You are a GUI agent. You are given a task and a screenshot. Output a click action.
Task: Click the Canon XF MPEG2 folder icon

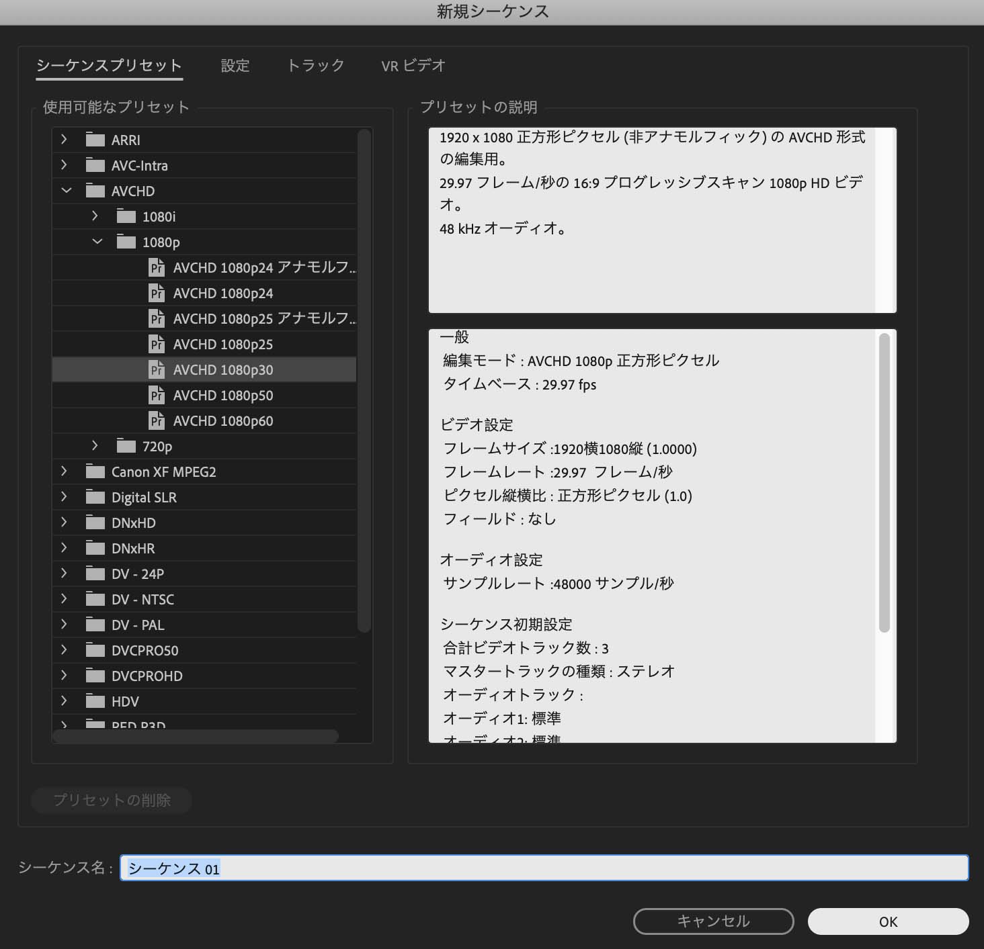tap(95, 471)
